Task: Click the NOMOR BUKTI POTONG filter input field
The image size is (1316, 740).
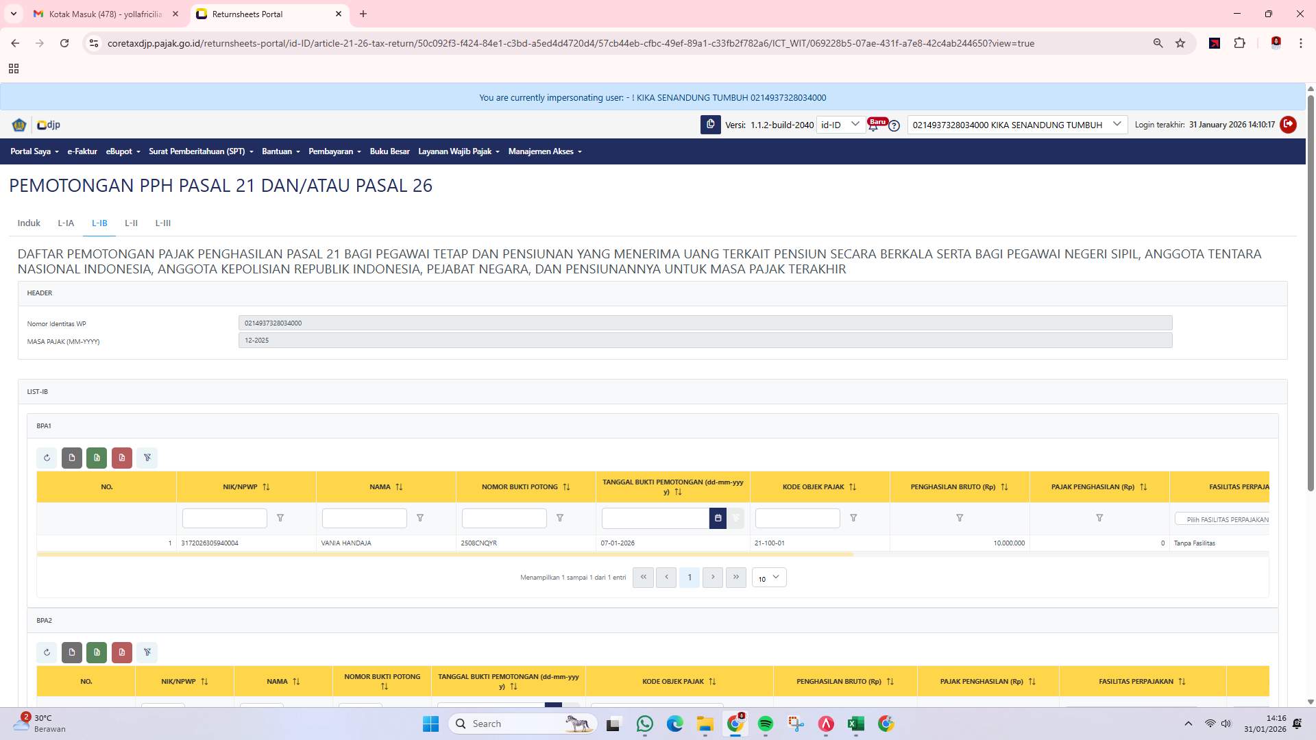Action: [x=504, y=518]
